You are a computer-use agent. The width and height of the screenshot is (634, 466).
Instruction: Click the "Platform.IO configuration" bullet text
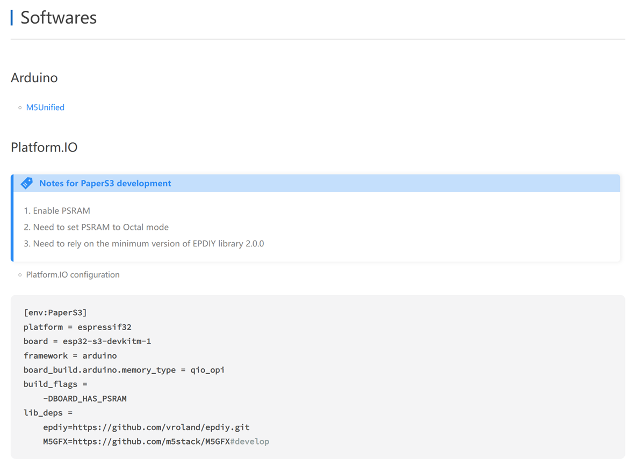click(x=73, y=275)
